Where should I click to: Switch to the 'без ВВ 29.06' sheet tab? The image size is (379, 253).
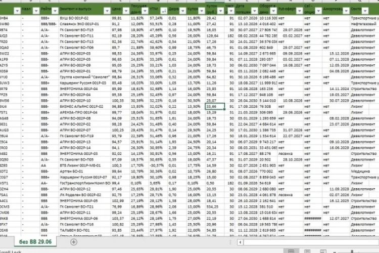(35, 242)
